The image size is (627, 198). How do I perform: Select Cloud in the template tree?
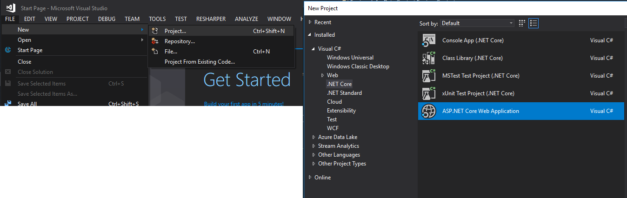[x=334, y=102]
